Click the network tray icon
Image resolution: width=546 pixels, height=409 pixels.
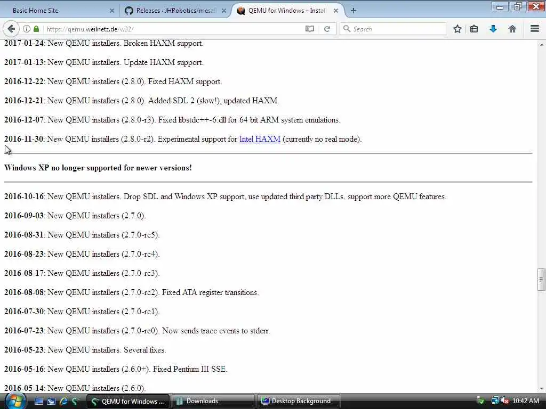pyautogui.click(x=495, y=401)
